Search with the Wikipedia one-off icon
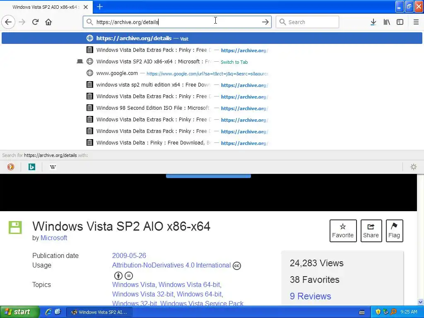 point(53,167)
